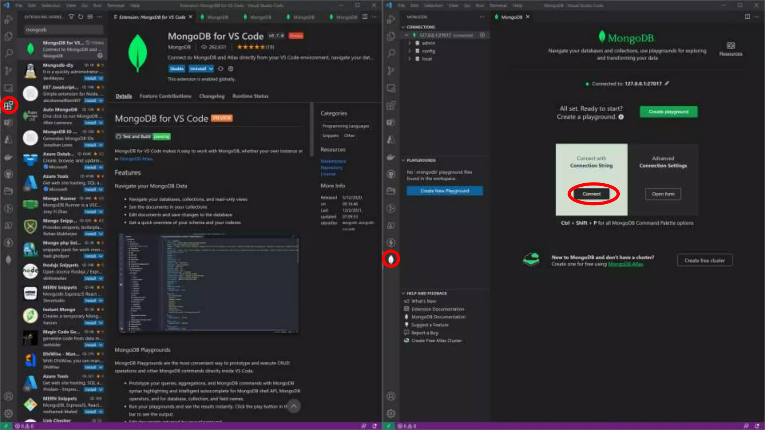
Task: Open Uninstall dropdown arrow
Action: (211, 69)
